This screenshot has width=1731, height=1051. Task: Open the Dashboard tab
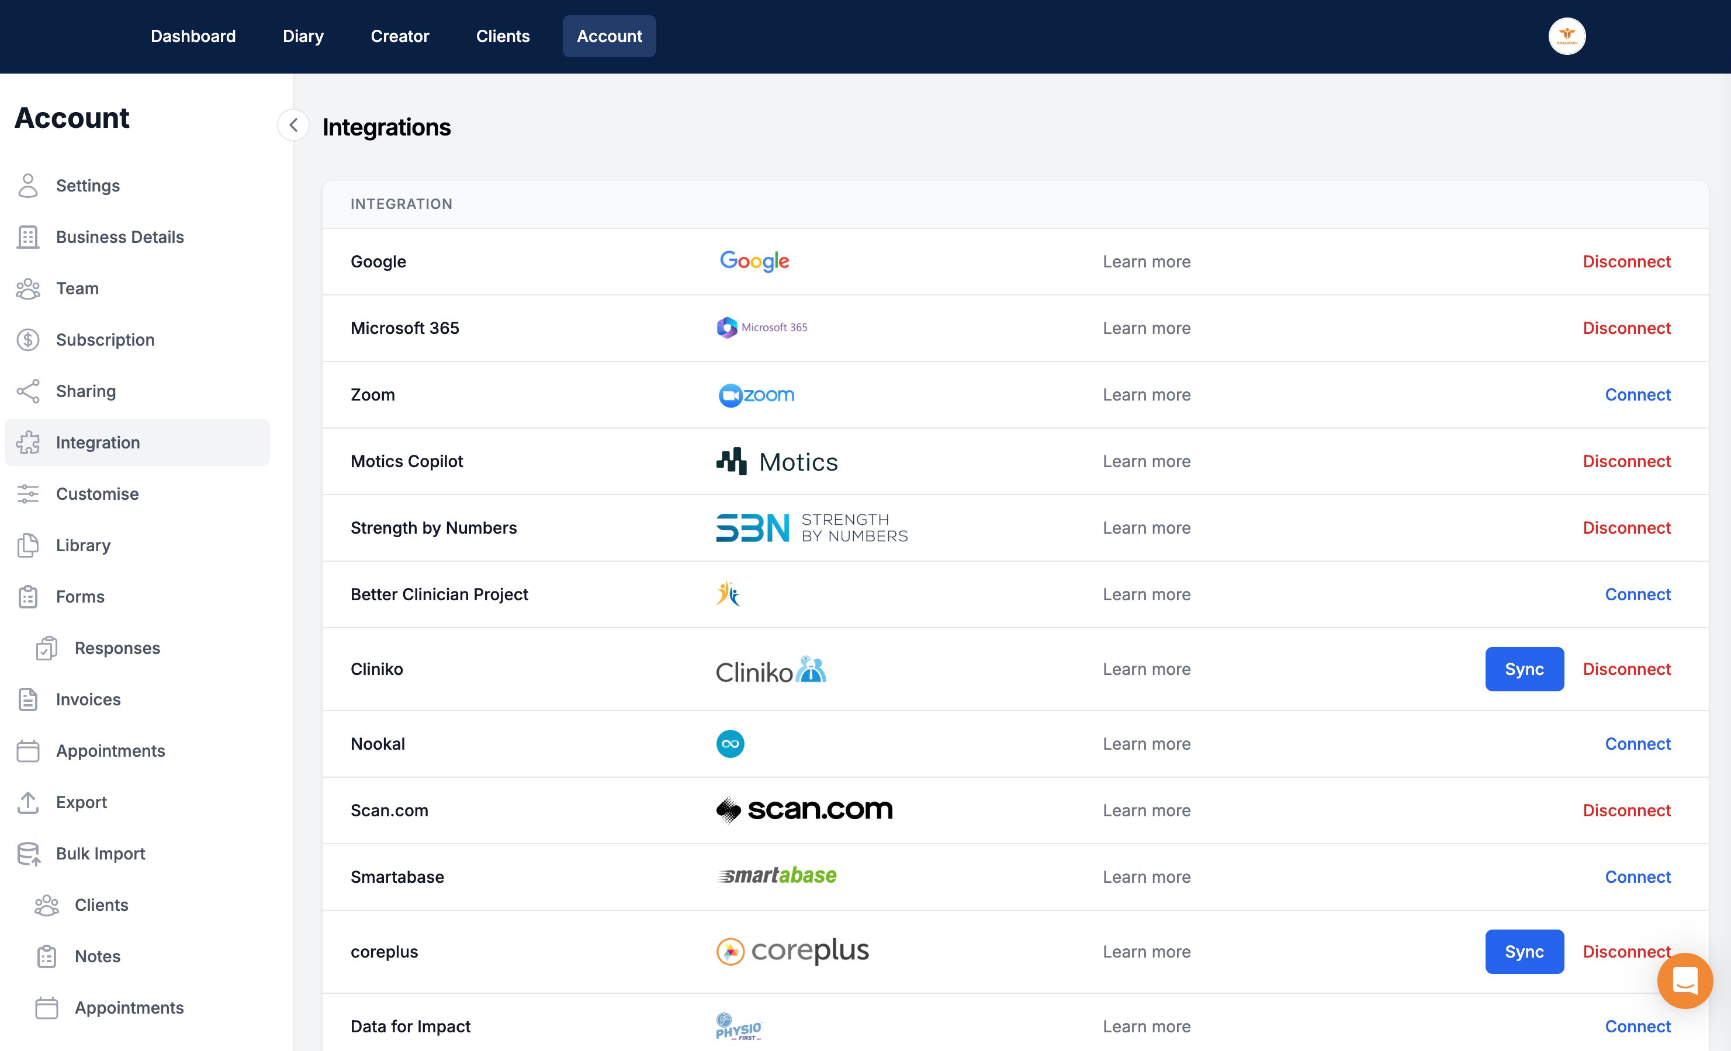(193, 36)
